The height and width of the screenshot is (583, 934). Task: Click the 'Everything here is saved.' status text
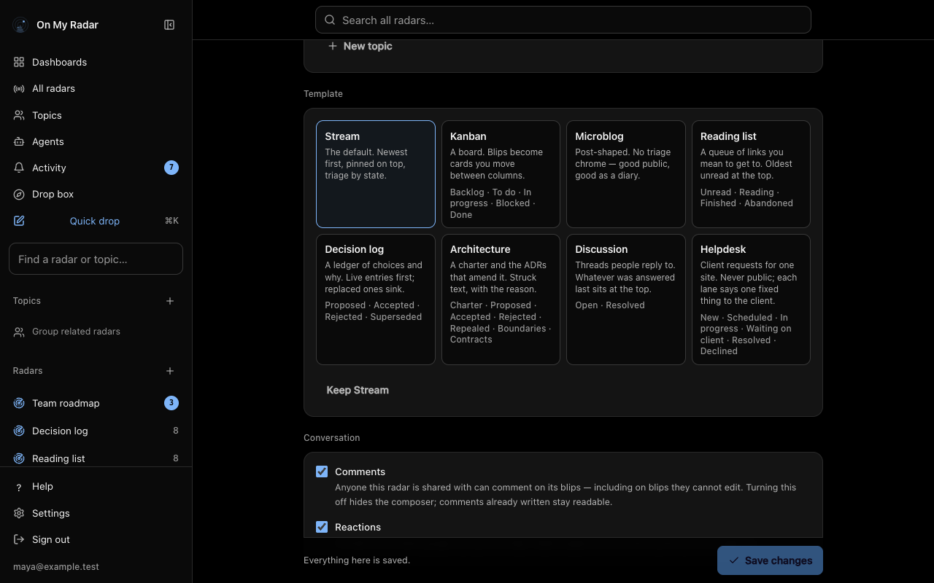point(357,560)
